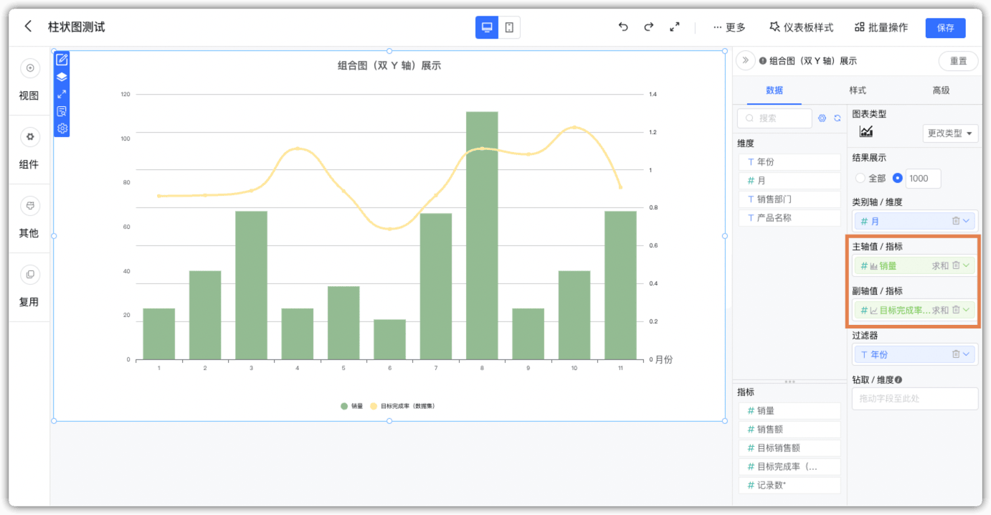Switch to mobile layout preview
The width and height of the screenshot is (991, 515).
pyautogui.click(x=509, y=27)
